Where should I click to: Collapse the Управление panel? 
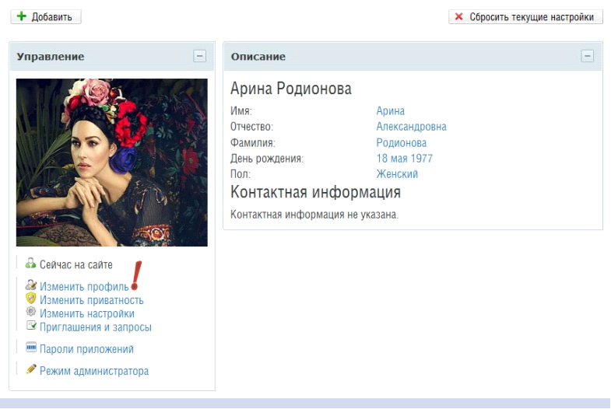200,56
